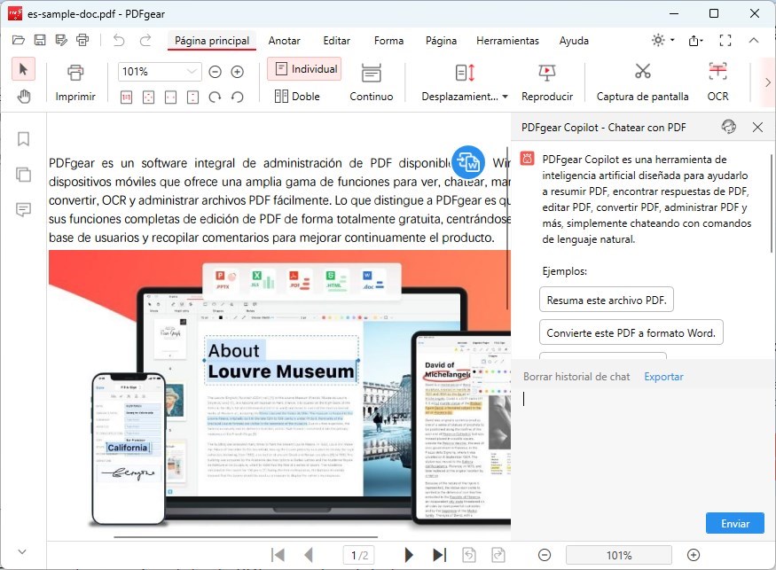Toggle Individual page view
The width and height of the screenshot is (776, 570).
click(304, 69)
